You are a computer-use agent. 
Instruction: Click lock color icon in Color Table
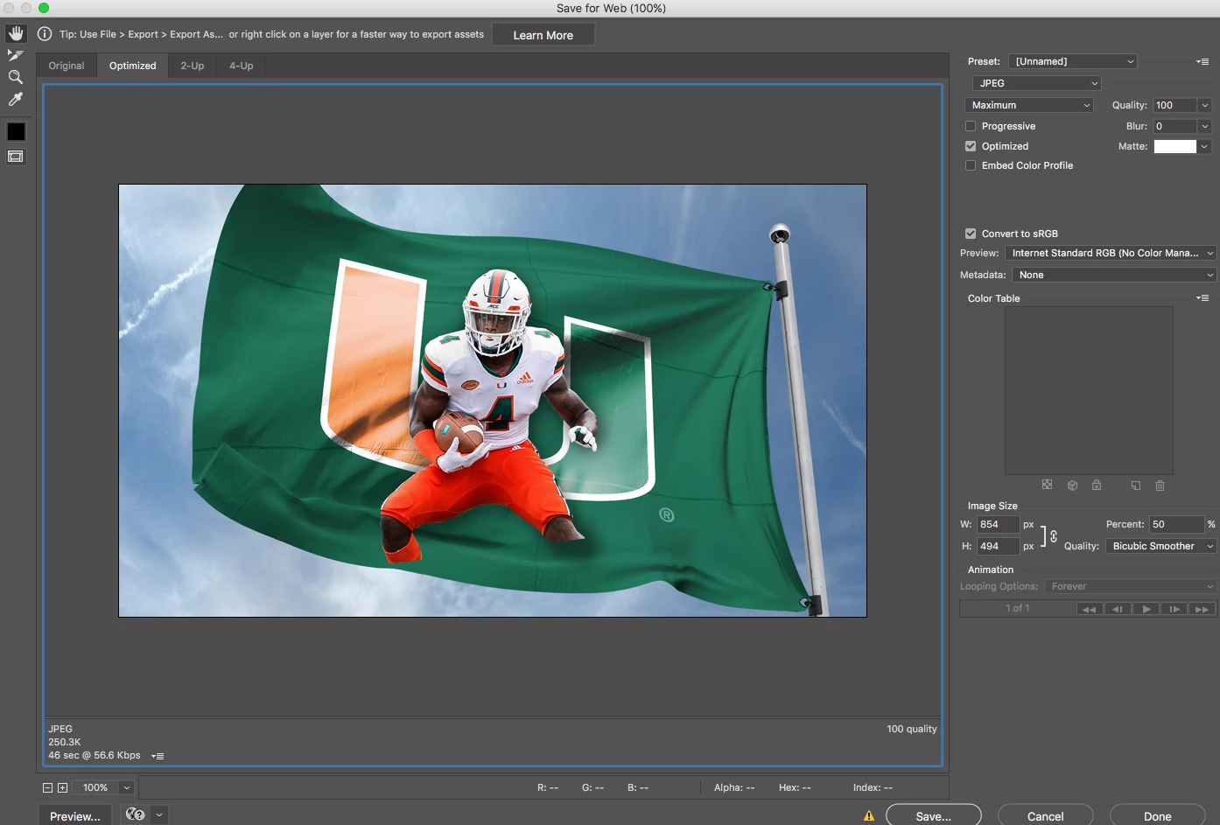(x=1097, y=485)
